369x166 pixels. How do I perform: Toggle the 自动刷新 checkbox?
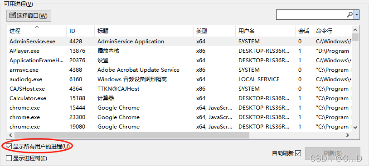tap(298, 153)
